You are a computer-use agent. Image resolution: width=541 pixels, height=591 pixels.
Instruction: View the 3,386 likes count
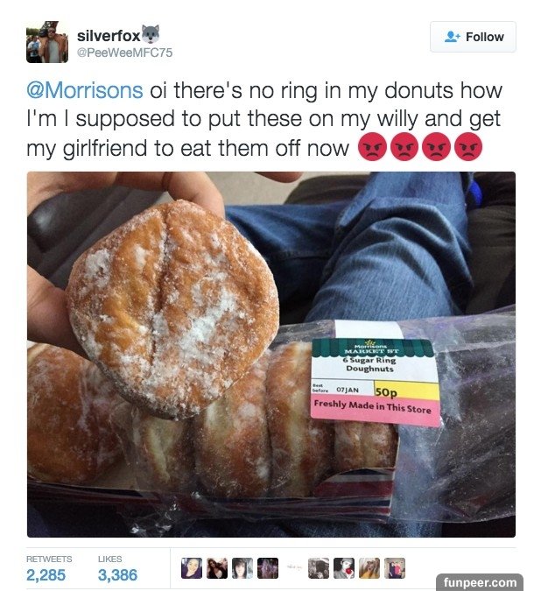click(117, 575)
